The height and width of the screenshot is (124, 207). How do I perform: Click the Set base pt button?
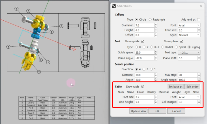click(x=176, y=87)
